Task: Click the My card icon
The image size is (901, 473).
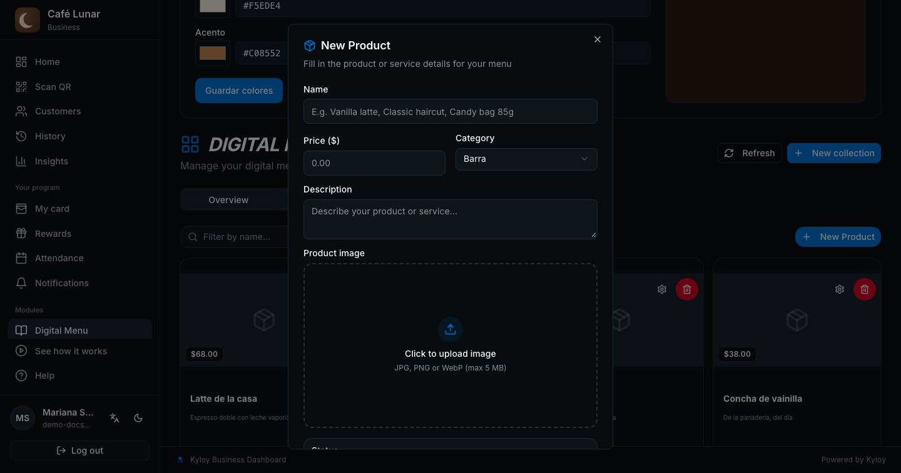Action: pyautogui.click(x=21, y=209)
